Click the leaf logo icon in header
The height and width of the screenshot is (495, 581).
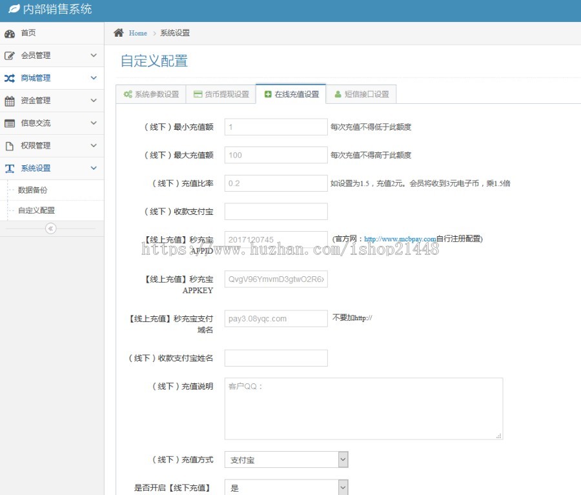click(x=14, y=10)
